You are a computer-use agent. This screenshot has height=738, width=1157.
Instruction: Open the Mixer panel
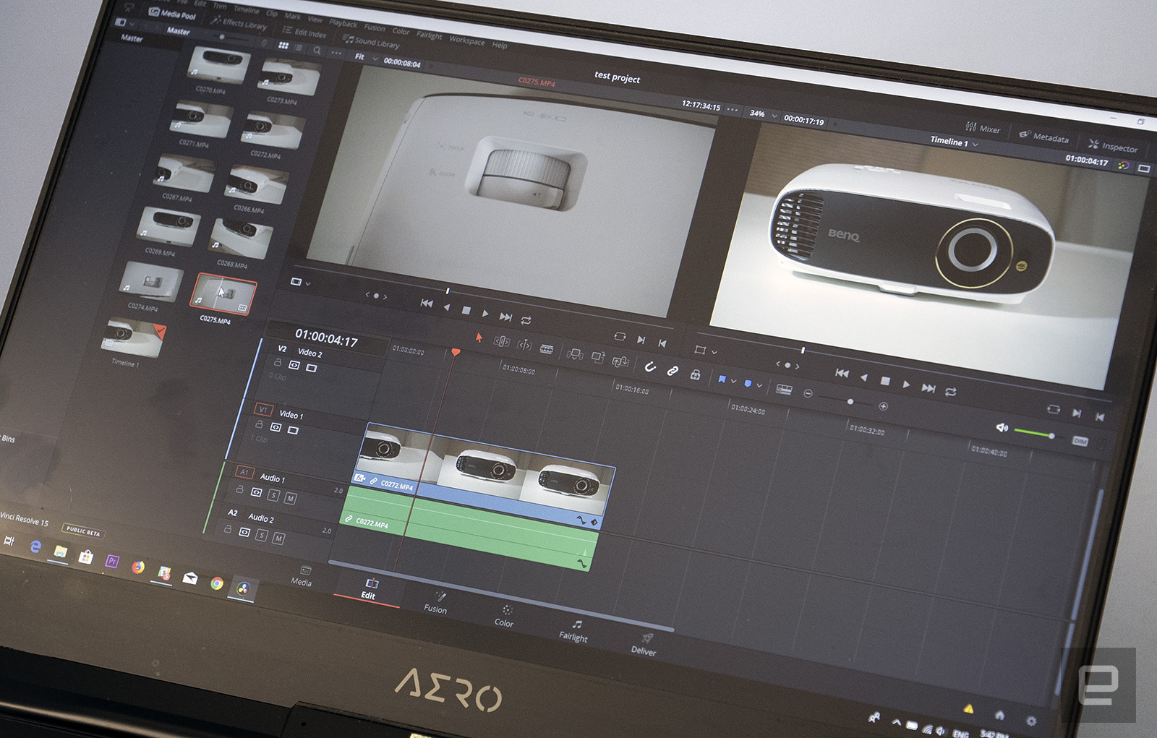pyautogui.click(x=983, y=128)
